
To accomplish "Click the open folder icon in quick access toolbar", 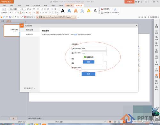I will pyautogui.click(x=2, y=17).
